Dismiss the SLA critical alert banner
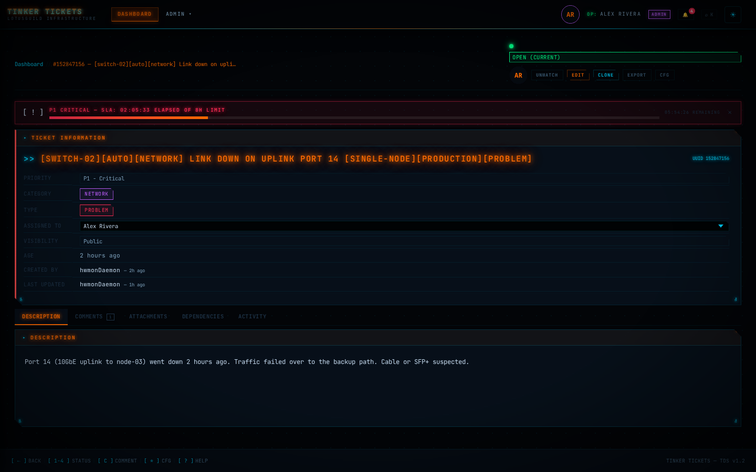Viewport: 756px width, 472px height. tap(730, 112)
